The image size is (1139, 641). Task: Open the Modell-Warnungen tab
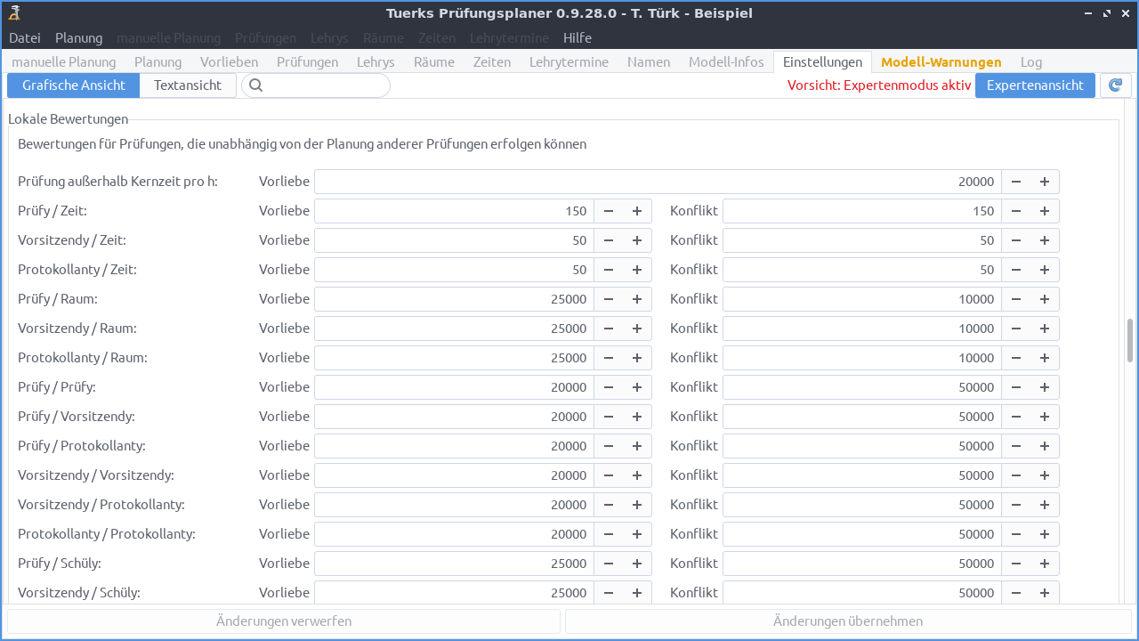pyautogui.click(x=941, y=61)
